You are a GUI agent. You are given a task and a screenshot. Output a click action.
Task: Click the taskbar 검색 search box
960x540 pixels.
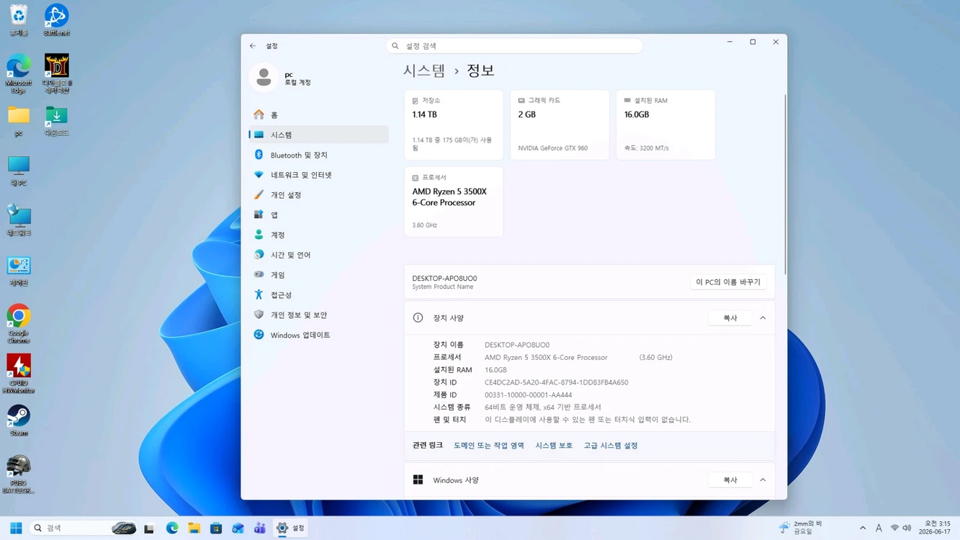coord(84,528)
